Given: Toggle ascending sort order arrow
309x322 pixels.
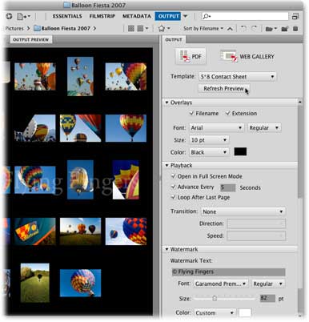Looking at the screenshot, I should [230, 29].
